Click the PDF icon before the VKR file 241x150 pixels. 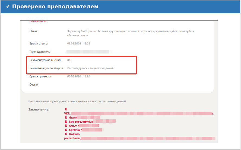click(66, 109)
